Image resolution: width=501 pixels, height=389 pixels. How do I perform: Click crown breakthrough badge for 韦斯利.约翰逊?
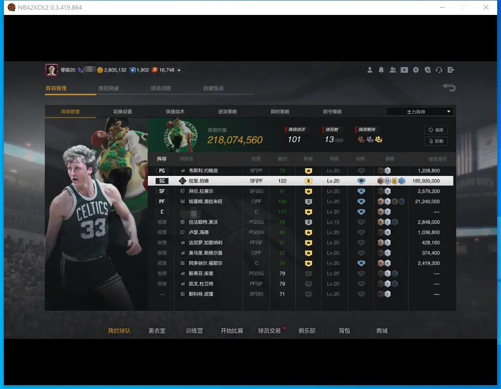click(x=308, y=171)
